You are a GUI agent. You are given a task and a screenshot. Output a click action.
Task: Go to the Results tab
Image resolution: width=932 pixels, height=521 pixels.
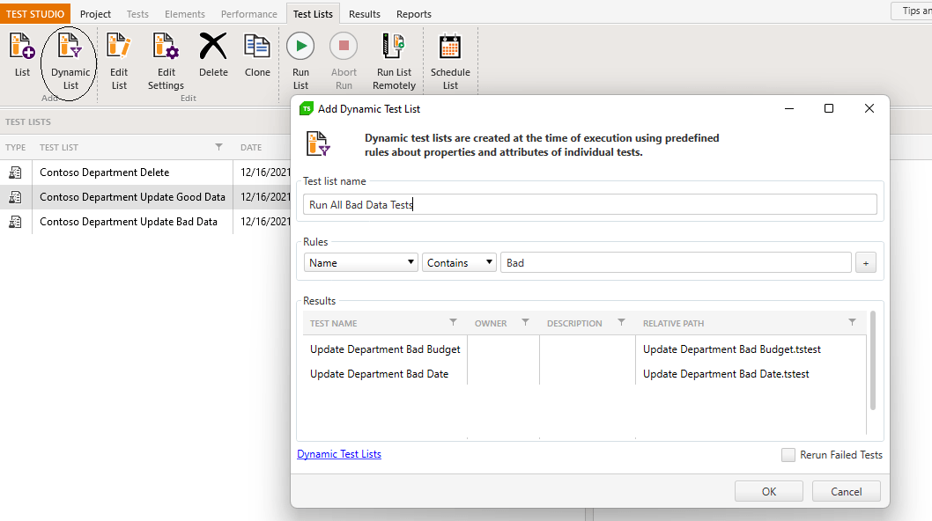pyautogui.click(x=365, y=14)
